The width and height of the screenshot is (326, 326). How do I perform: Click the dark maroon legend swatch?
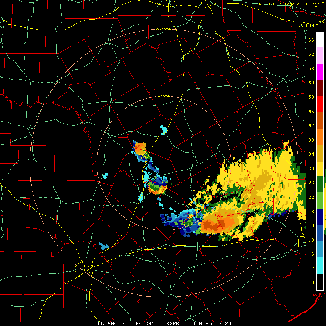[x=320, y=88]
